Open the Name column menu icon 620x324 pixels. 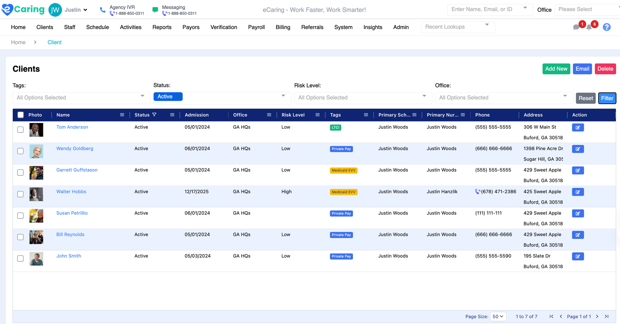pyautogui.click(x=122, y=115)
